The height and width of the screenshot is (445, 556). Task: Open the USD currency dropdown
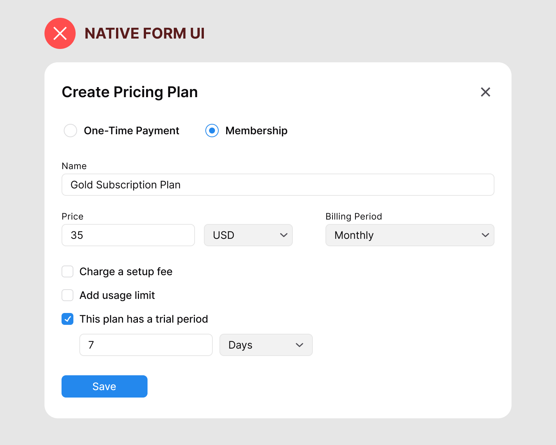(248, 235)
